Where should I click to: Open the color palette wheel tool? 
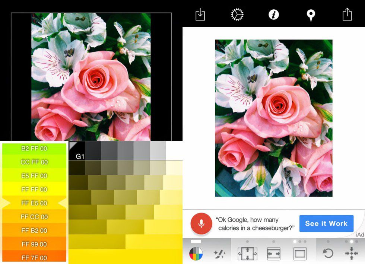pyautogui.click(x=196, y=254)
